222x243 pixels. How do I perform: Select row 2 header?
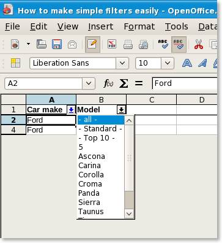(13, 120)
